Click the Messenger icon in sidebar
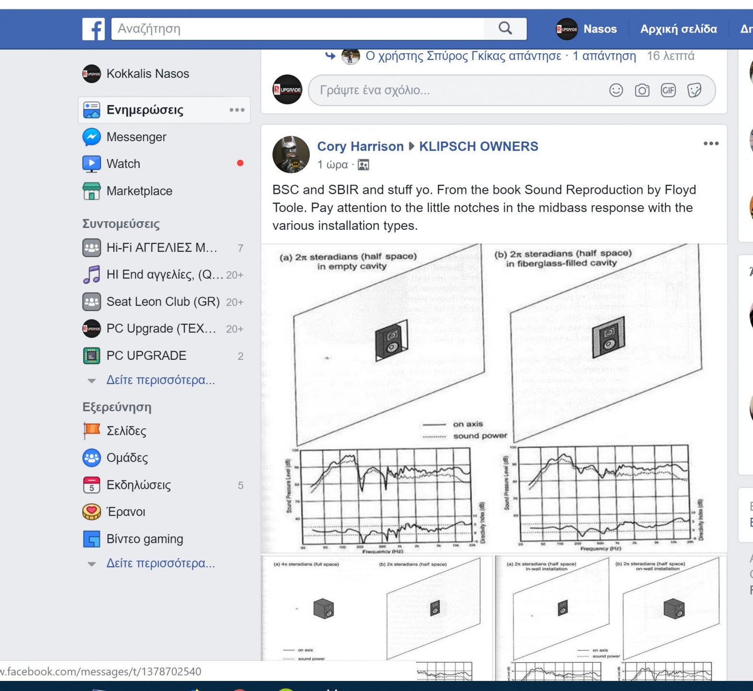The width and height of the screenshot is (753, 691). point(92,137)
